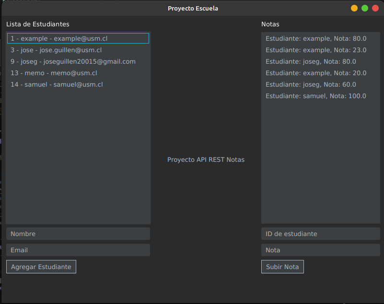Viewport: 384px width, 304px height.
Task: Focus the ID de estudiante field
Action: click(320, 234)
